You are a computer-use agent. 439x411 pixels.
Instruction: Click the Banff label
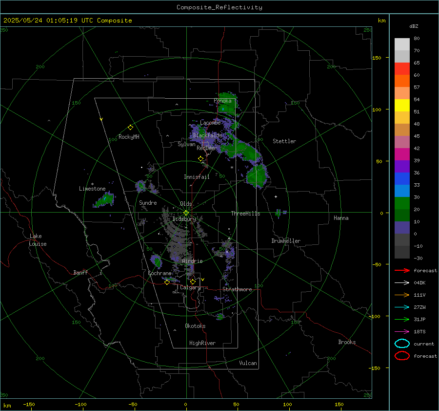[x=80, y=272]
